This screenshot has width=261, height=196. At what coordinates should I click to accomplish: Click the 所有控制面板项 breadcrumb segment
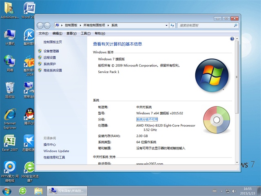pyautogui.click(x=95, y=25)
